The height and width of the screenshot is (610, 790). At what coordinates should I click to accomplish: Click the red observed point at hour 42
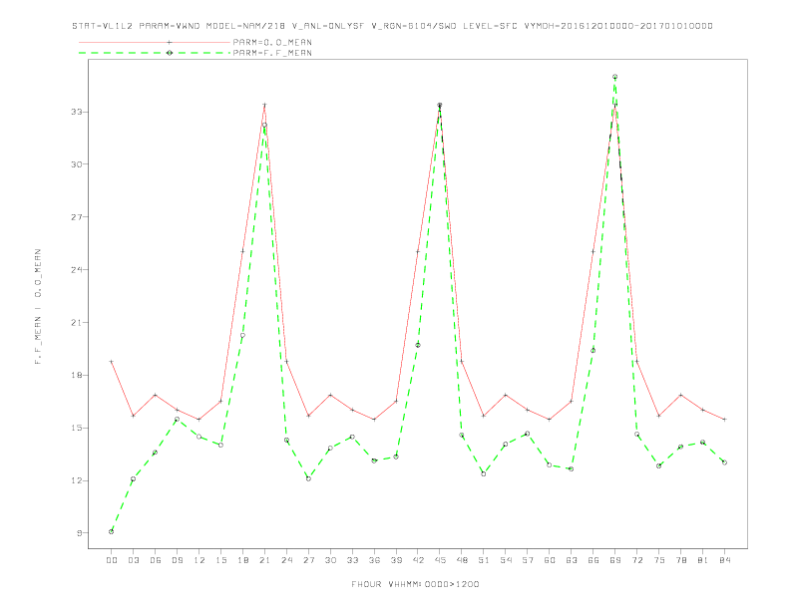(x=418, y=251)
